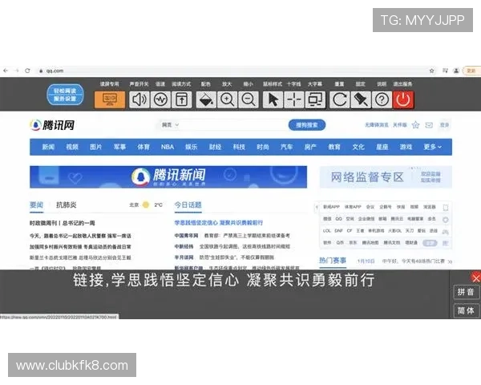Toggle the 简体 simplified caption button
Screen dimensions: 481x385
(466, 310)
